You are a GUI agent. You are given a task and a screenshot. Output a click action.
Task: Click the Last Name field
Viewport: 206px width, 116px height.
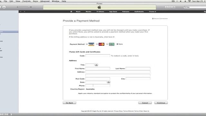(x=138, y=68)
